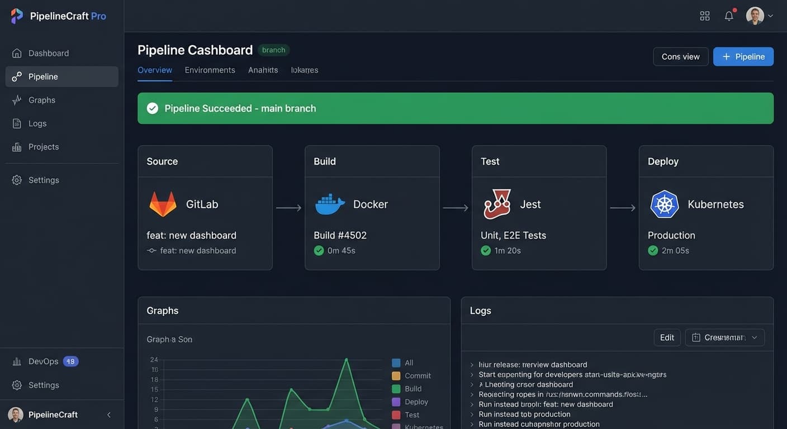Click the Build #4502 text

click(340, 235)
